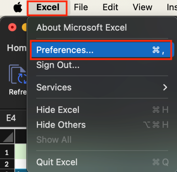177x172 pixels.
Task: Open the View menu
Action: tap(142, 7)
